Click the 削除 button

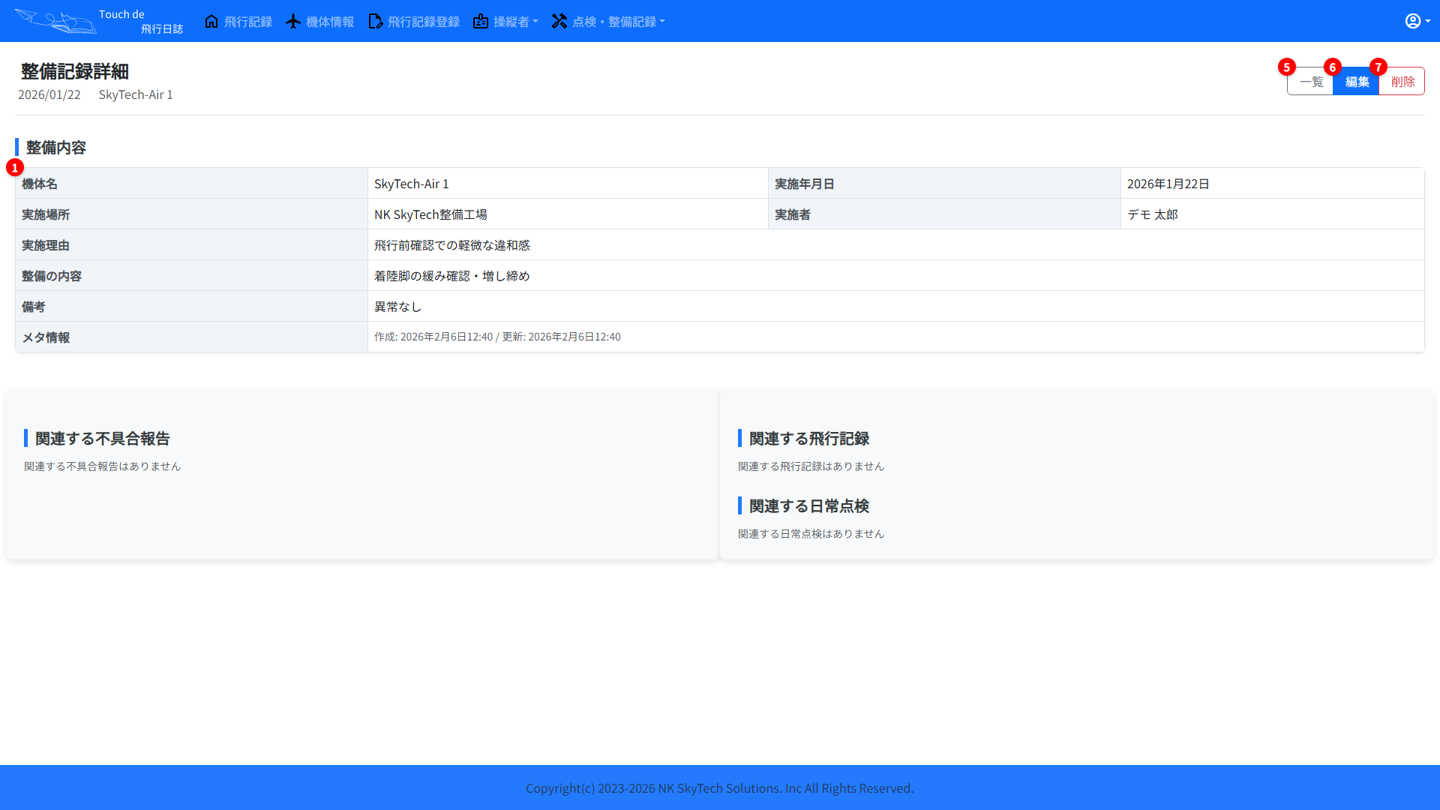1402,81
